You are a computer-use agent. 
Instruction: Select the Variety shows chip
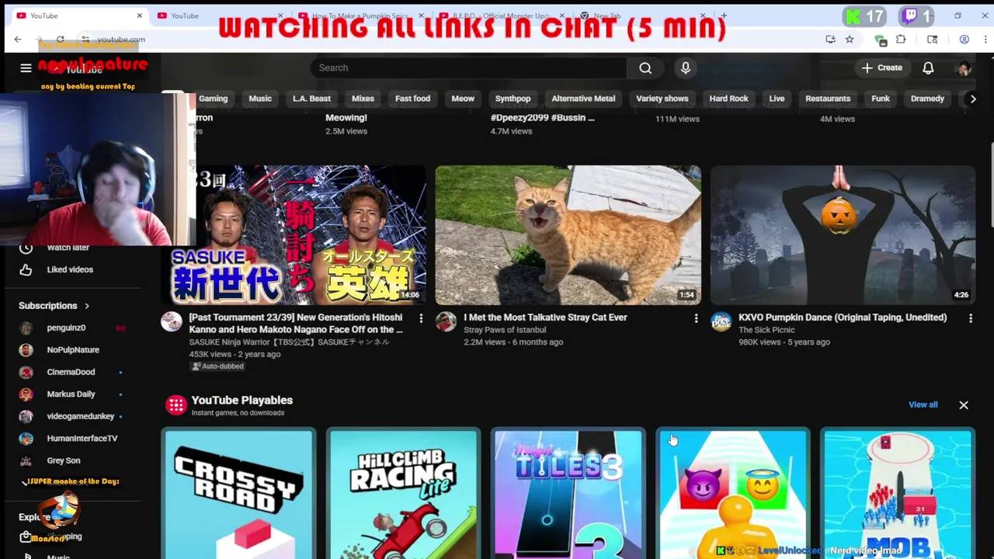[662, 99]
